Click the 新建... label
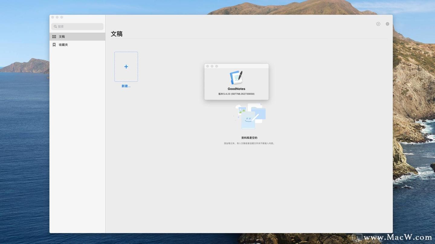 [x=126, y=86]
